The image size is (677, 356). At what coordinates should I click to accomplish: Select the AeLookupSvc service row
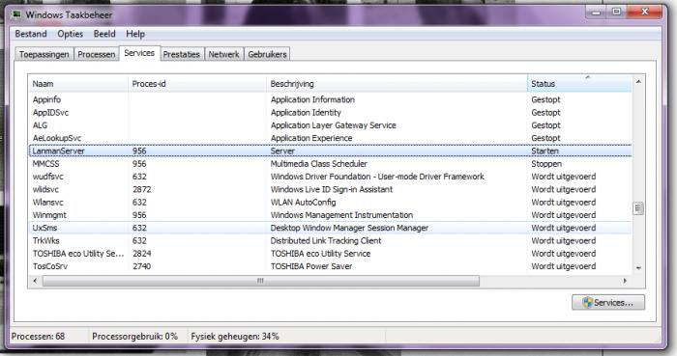(x=331, y=138)
